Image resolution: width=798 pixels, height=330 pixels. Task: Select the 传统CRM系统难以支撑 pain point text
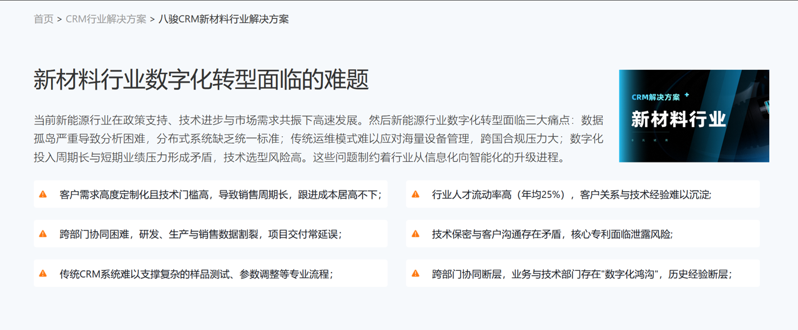pyautogui.click(x=196, y=274)
